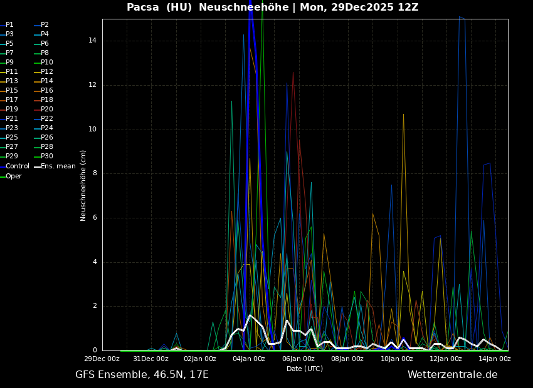Click the 14Jan 00z axis label
This screenshot has width=533, height=388.
coord(495,359)
